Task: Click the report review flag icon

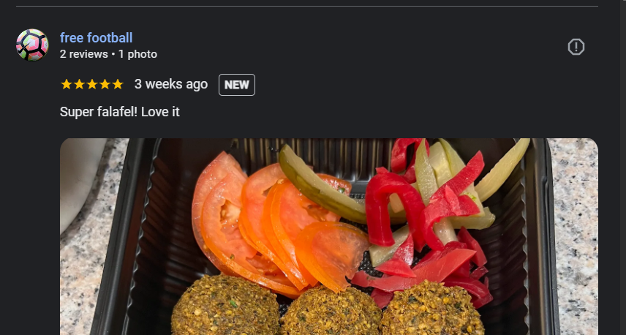Action: pyautogui.click(x=576, y=47)
